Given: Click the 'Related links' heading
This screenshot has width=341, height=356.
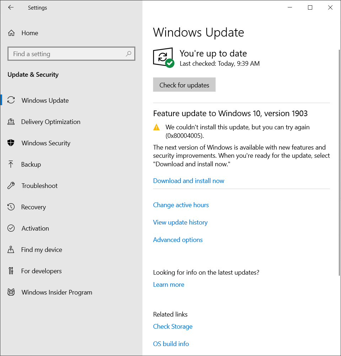Looking at the screenshot, I should pos(170,314).
